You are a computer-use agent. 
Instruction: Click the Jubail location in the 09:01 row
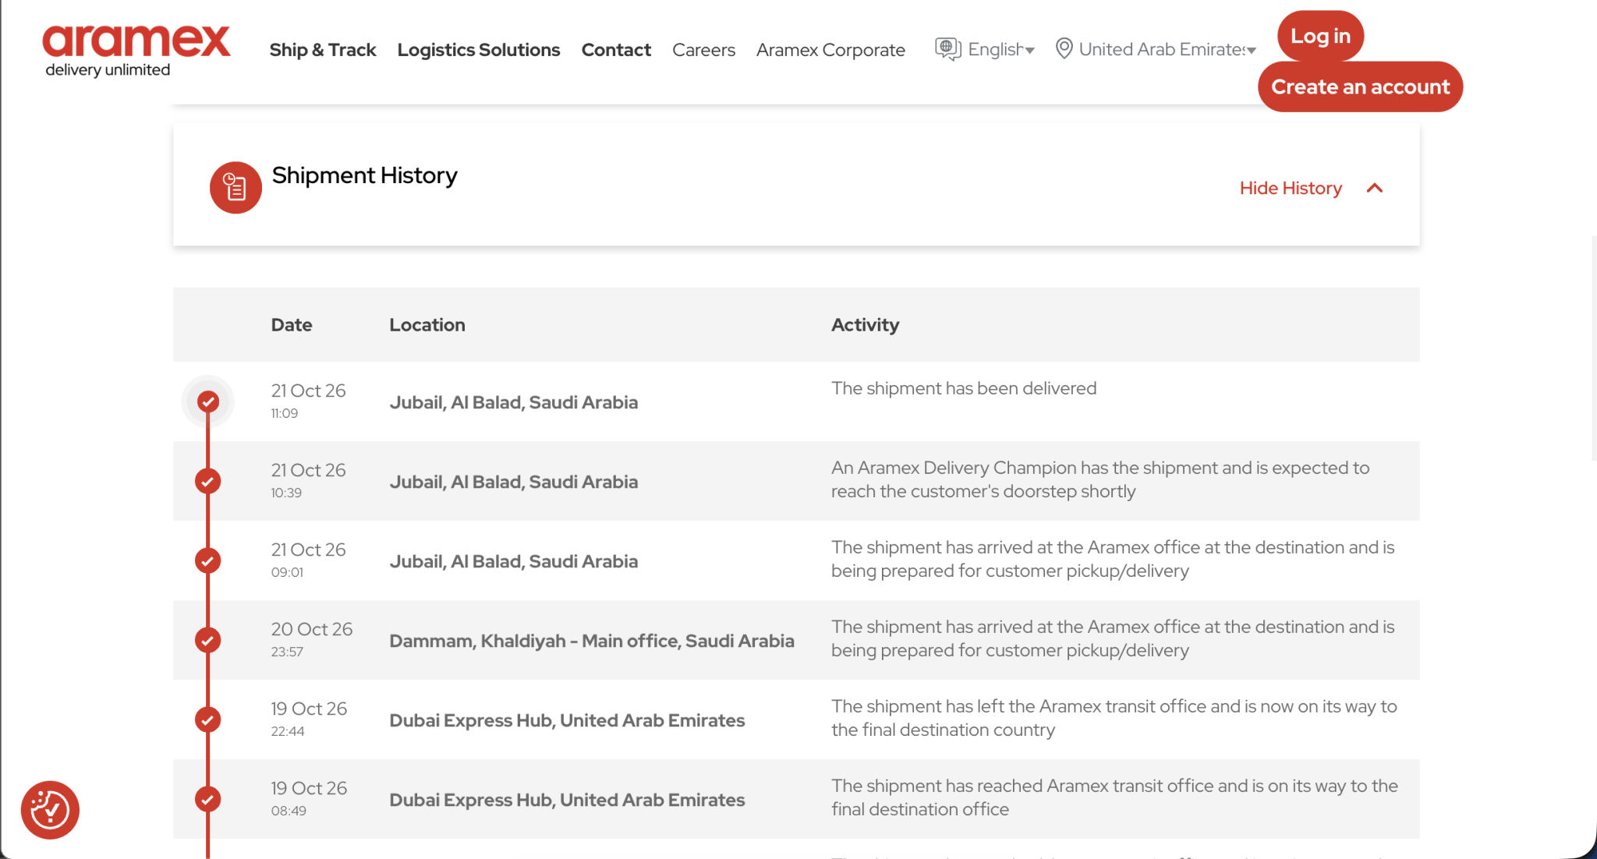pos(513,561)
